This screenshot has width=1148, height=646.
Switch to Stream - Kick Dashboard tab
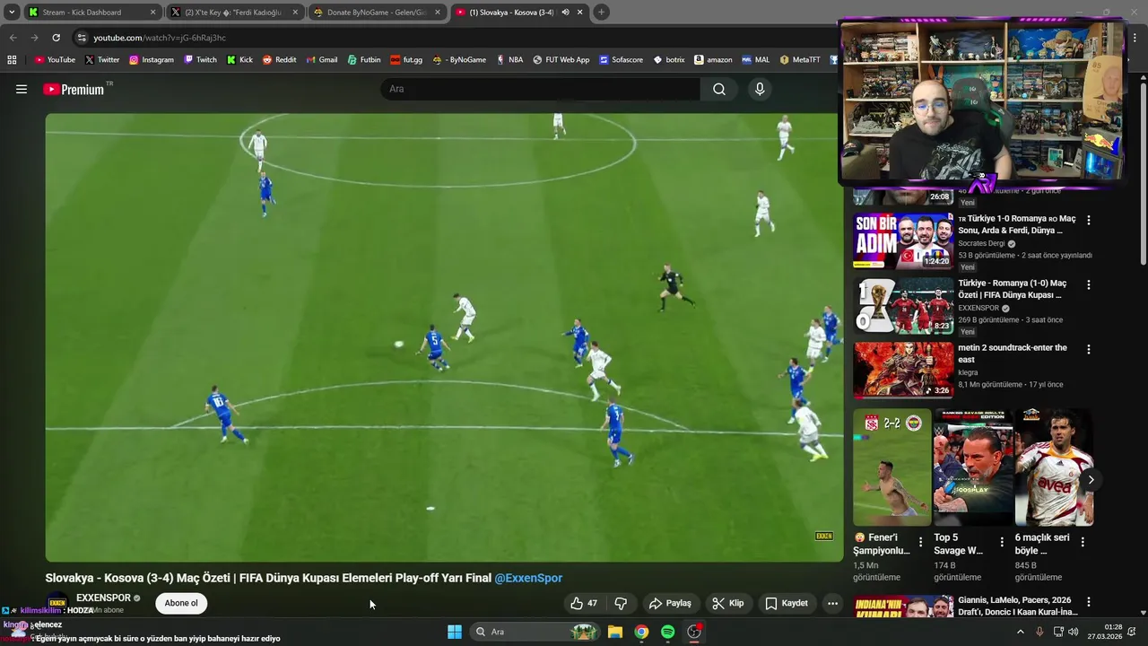click(x=92, y=13)
